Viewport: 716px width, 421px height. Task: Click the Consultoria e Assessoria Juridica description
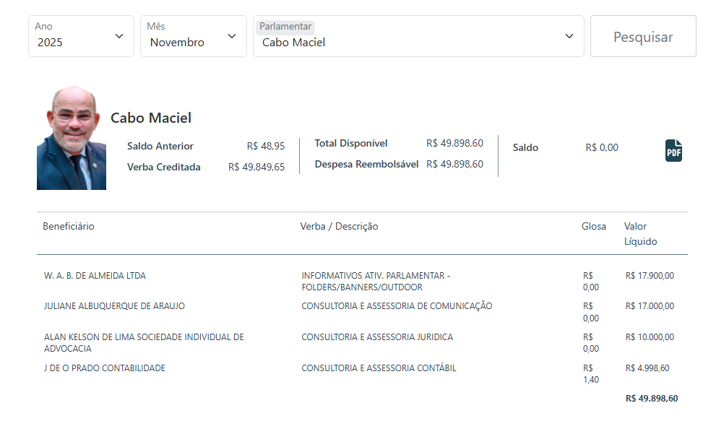pyautogui.click(x=377, y=337)
